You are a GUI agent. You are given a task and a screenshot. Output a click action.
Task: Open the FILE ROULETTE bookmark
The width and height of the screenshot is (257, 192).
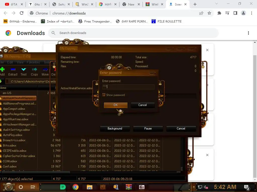click(x=167, y=21)
